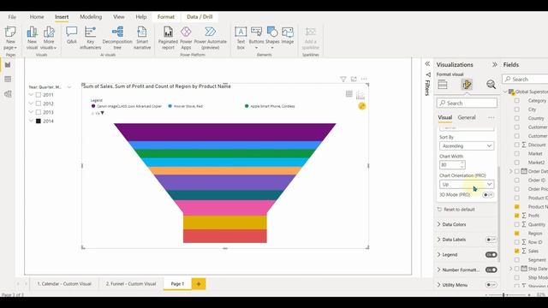The image size is (548, 308).
Task: Click table grid icon inside funnel visual
Action: tap(348, 93)
